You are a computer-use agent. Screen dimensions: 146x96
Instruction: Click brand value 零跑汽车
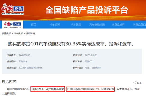click(23, 61)
